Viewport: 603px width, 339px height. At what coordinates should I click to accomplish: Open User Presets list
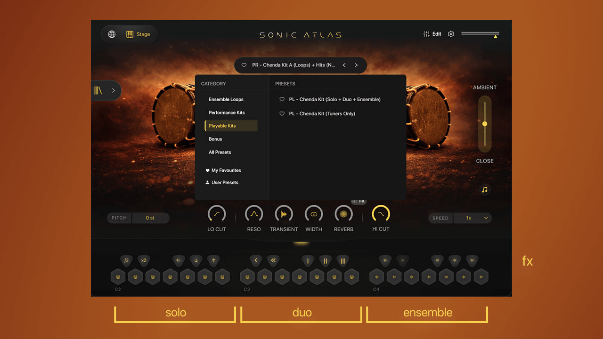coord(222,183)
